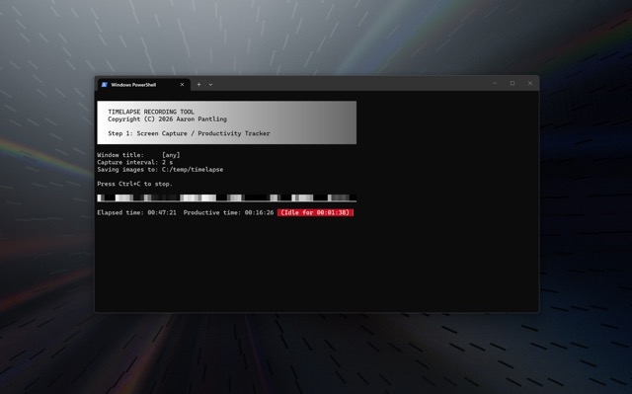This screenshot has height=394, width=632.
Task: Click the red 'Idle for 00:01:38' indicator
Action: pos(315,212)
